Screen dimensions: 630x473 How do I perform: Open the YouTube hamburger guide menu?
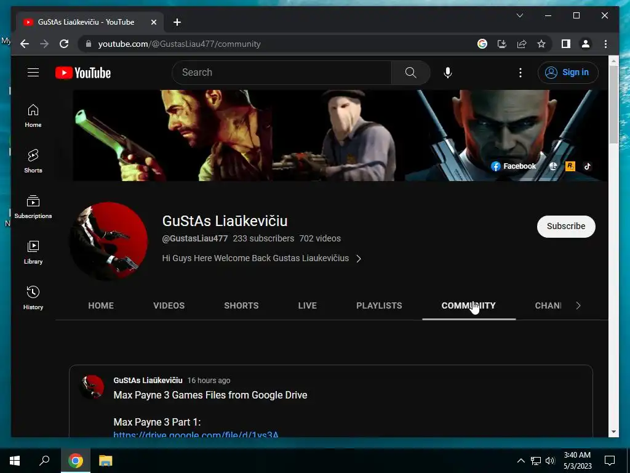coord(33,73)
